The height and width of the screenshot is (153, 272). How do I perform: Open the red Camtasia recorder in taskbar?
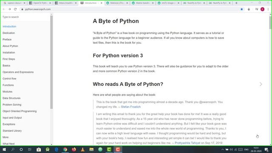coord(118,149)
